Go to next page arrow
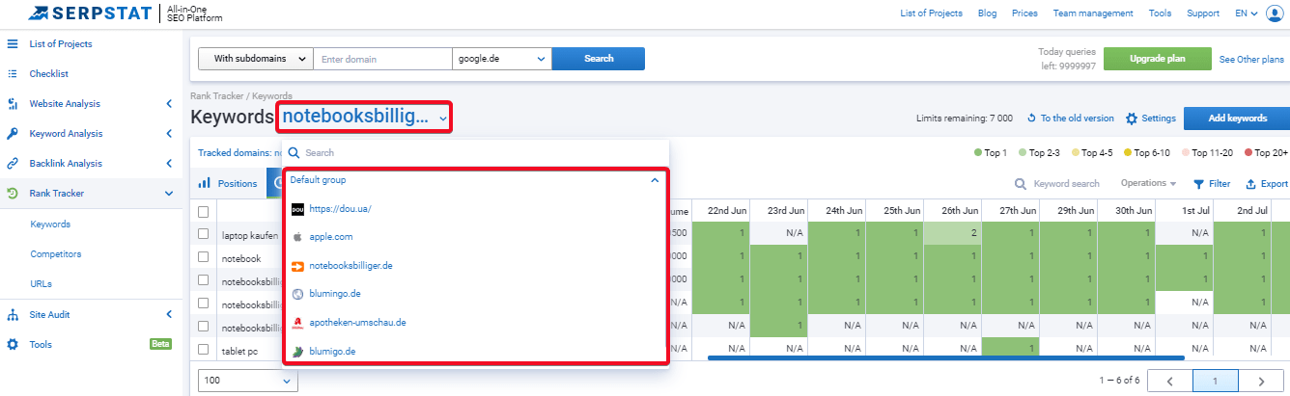Screen dimensions: 1290x396 tap(1260, 382)
